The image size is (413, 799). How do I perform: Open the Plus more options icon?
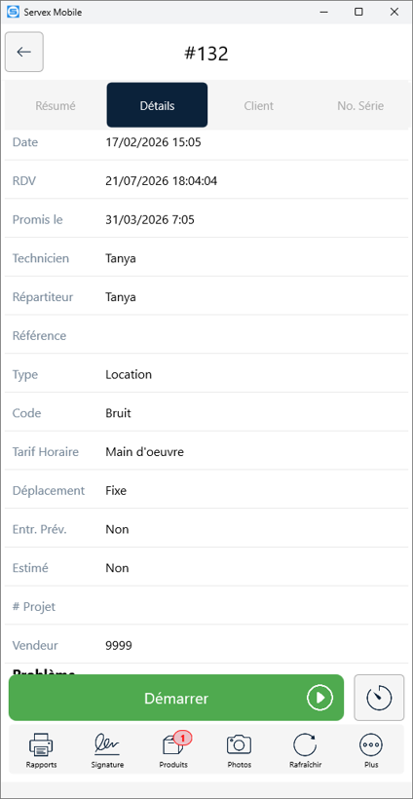[x=371, y=745]
